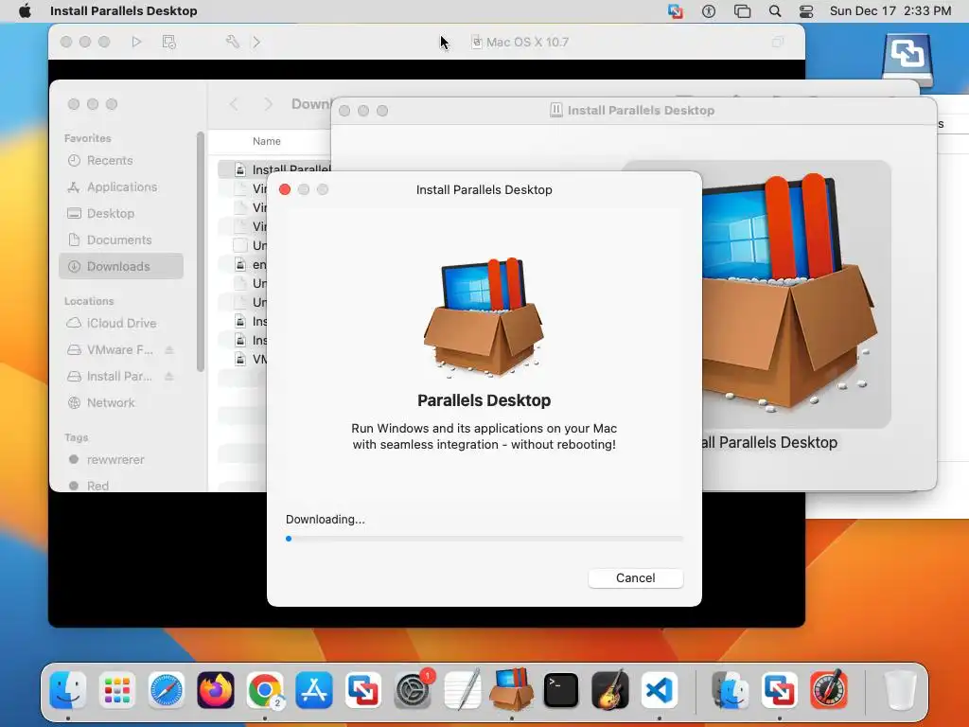Launch Terminal from the Dock

(x=560, y=690)
